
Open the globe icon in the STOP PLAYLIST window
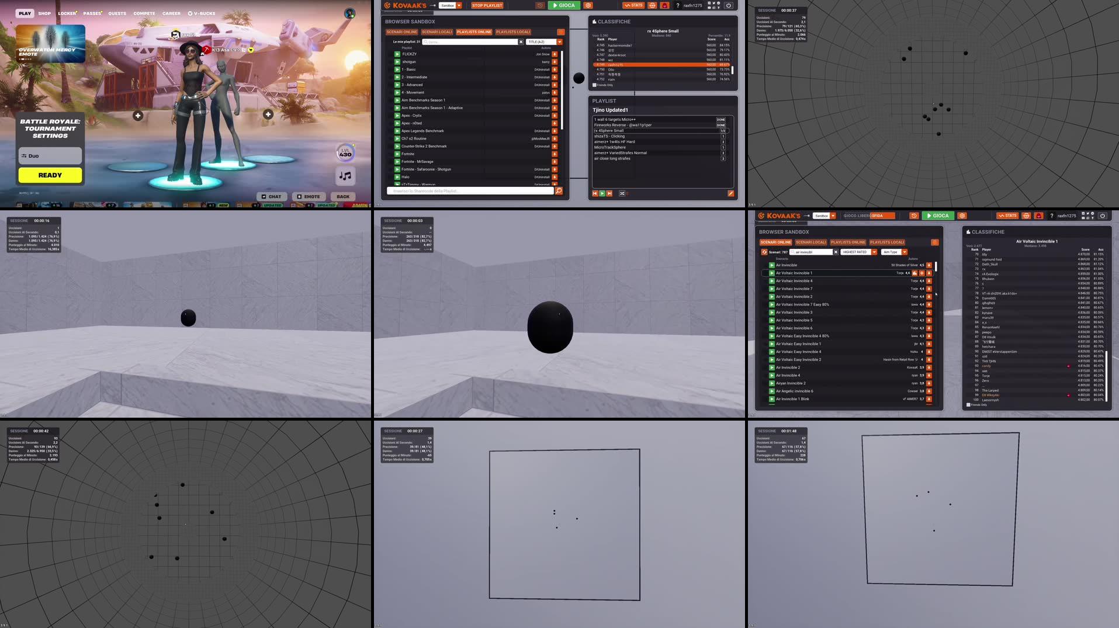coord(653,5)
